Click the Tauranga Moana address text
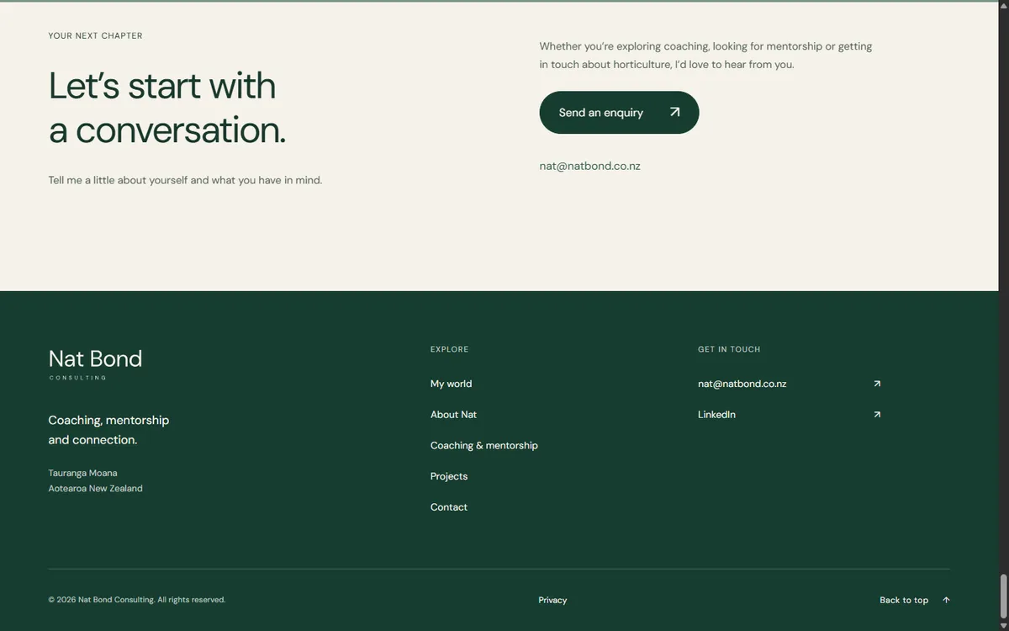This screenshot has width=1009, height=631. click(x=82, y=473)
